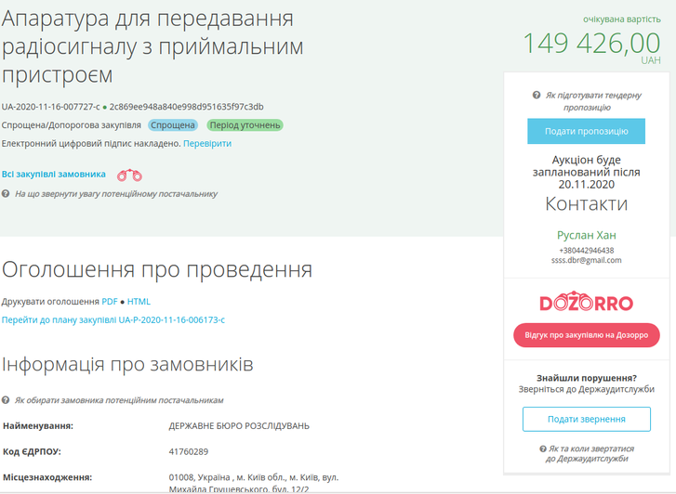Click 'Аукціон буде запланований після 20.11.2020' notice

pos(587,172)
